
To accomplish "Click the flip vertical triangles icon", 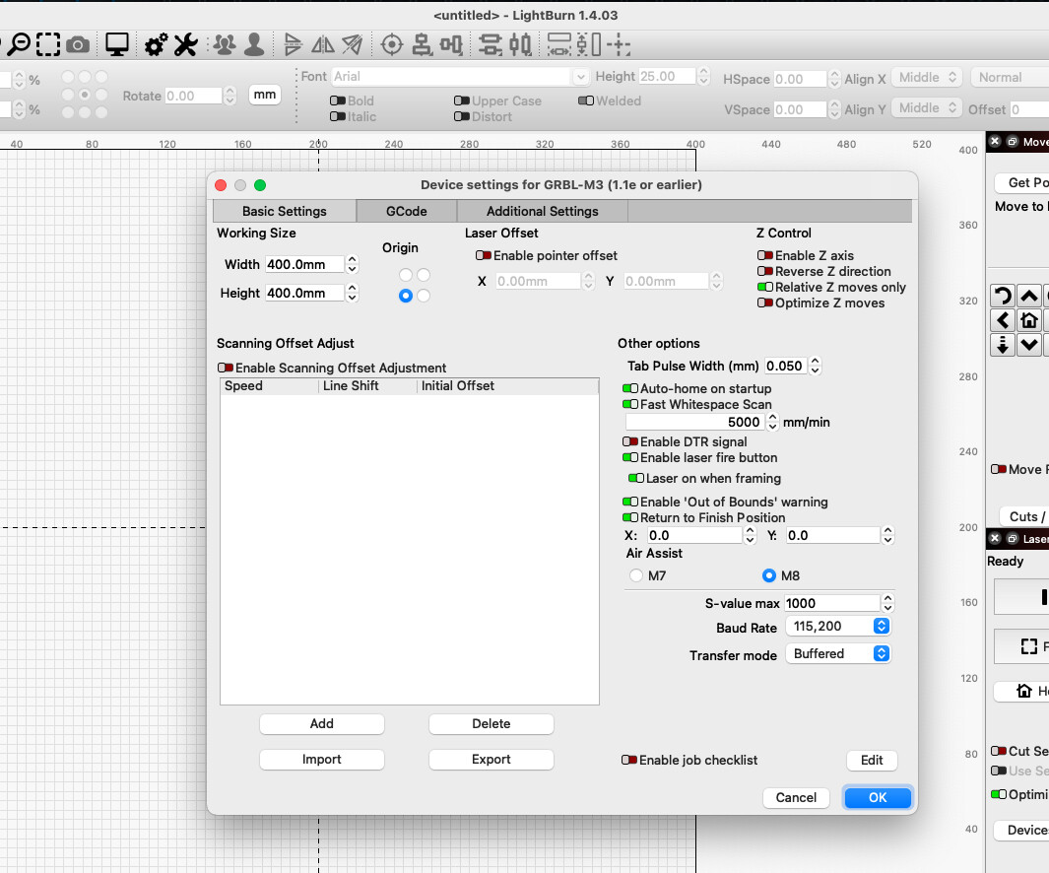I will (323, 45).
